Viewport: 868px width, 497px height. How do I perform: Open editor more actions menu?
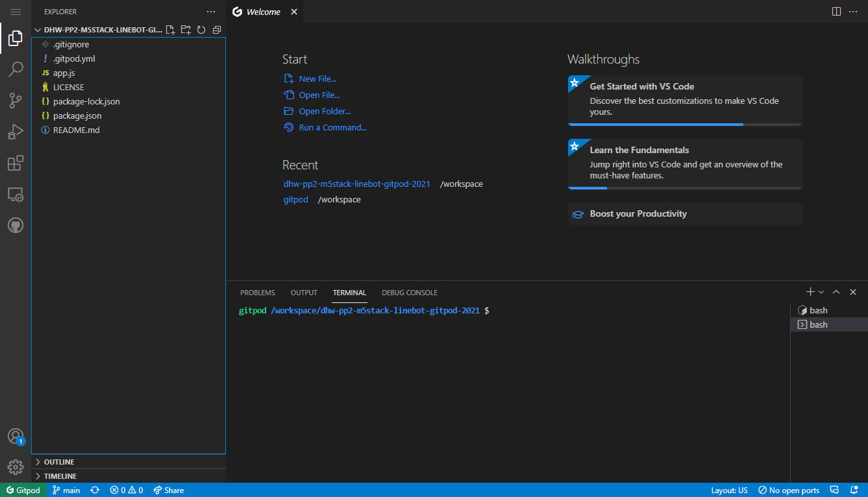(x=853, y=12)
